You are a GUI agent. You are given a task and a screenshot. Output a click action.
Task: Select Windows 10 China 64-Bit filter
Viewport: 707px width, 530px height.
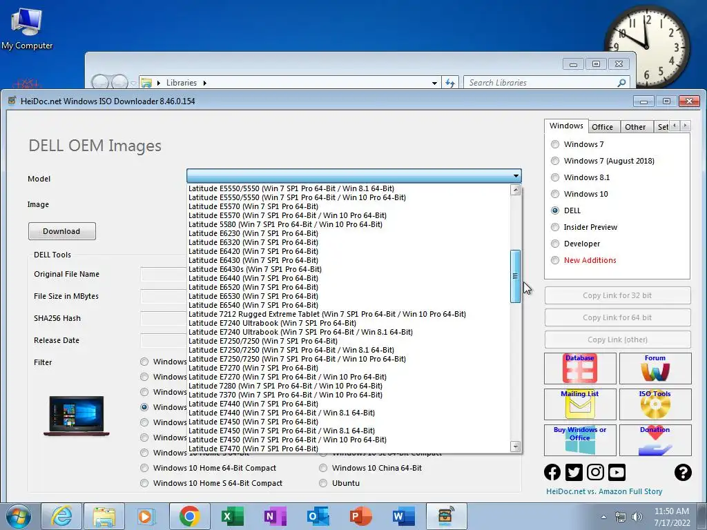click(x=323, y=468)
